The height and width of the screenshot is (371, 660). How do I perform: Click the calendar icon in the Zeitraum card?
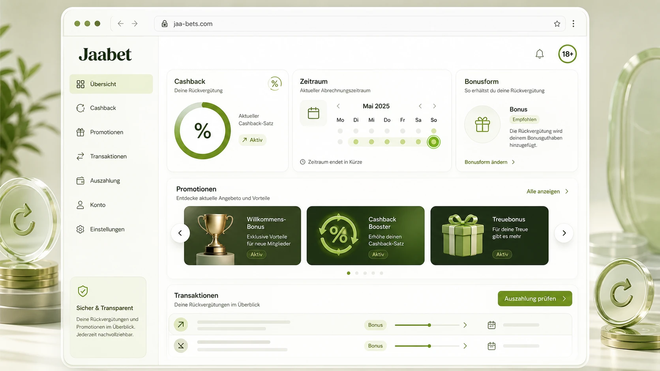point(313,113)
